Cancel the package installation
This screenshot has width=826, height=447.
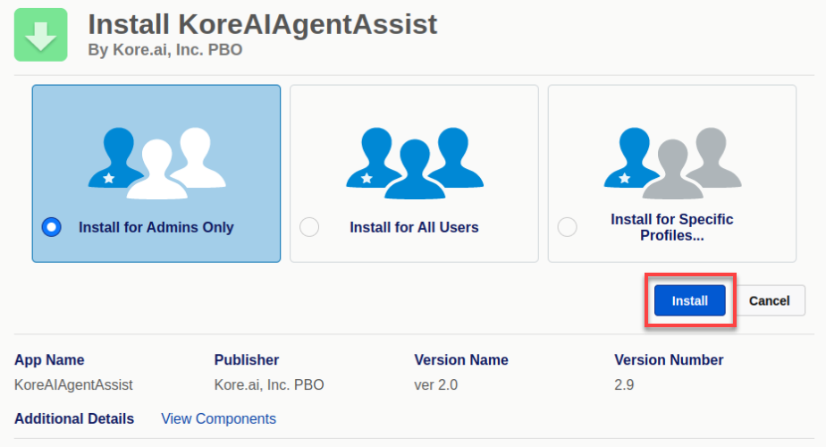(x=769, y=300)
